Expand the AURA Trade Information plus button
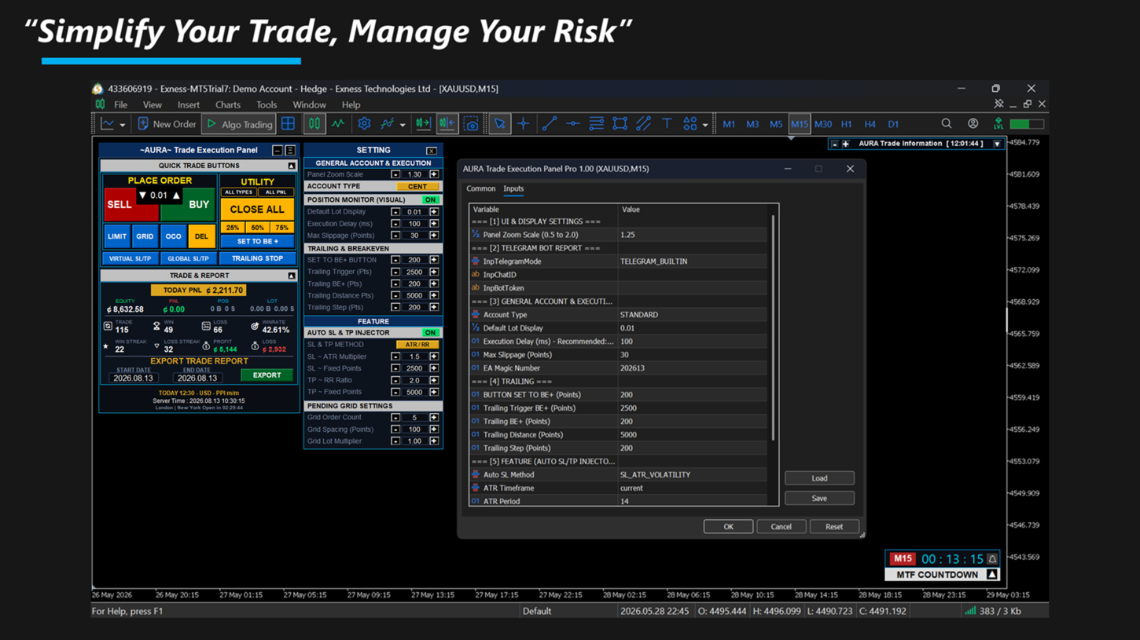Screen dimensions: 1140x640 pyautogui.click(x=846, y=144)
